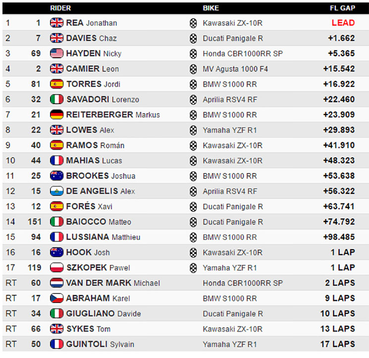Click the +98.485 gap for LUSSIANA

pyautogui.click(x=339, y=237)
